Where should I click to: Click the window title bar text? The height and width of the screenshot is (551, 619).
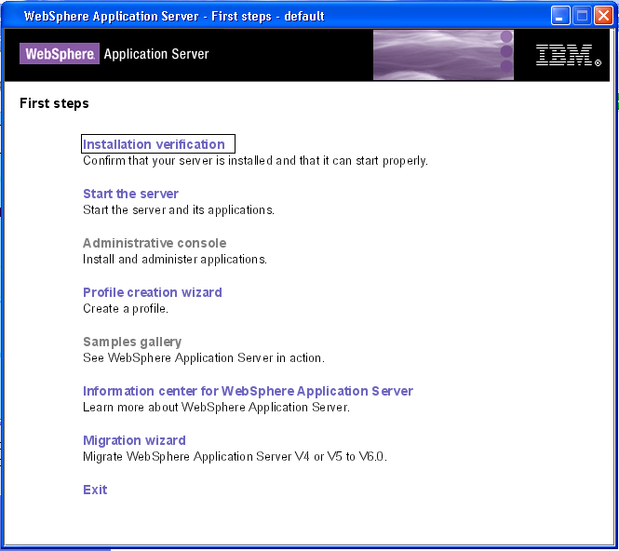[174, 16]
